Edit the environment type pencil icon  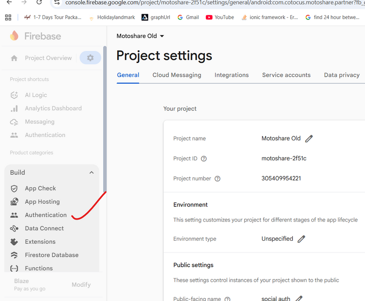click(x=301, y=239)
